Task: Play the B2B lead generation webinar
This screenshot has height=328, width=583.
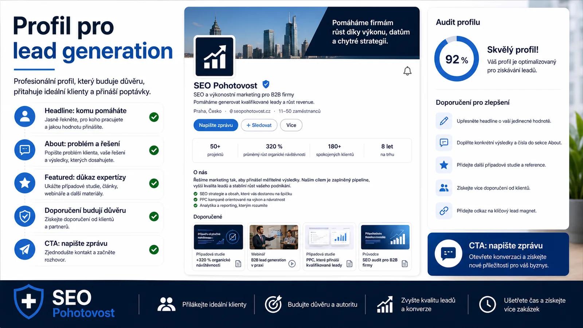Action: pyautogui.click(x=292, y=263)
